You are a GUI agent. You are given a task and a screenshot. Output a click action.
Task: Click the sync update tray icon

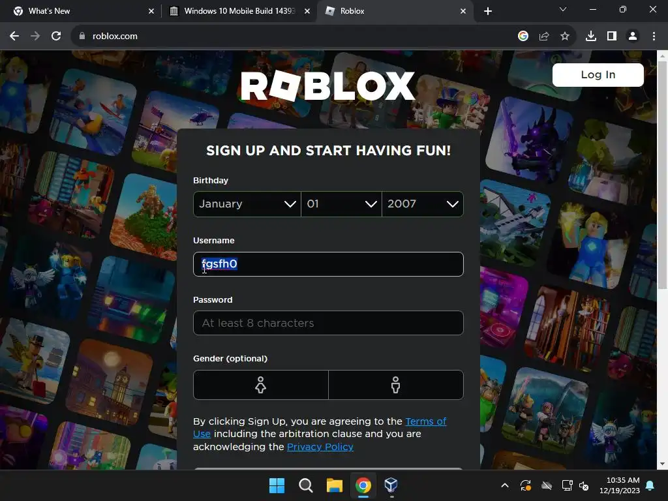[x=526, y=485]
